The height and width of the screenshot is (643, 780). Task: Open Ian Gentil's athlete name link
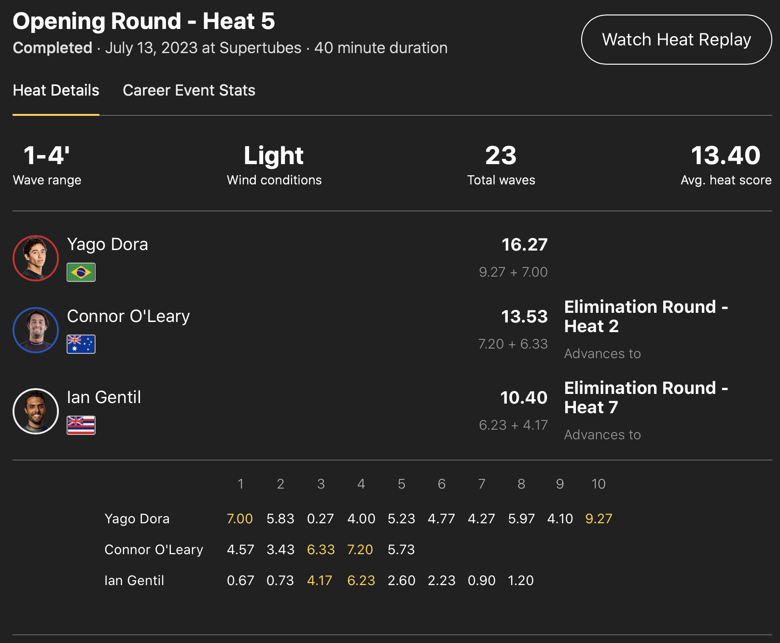(104, 397)
